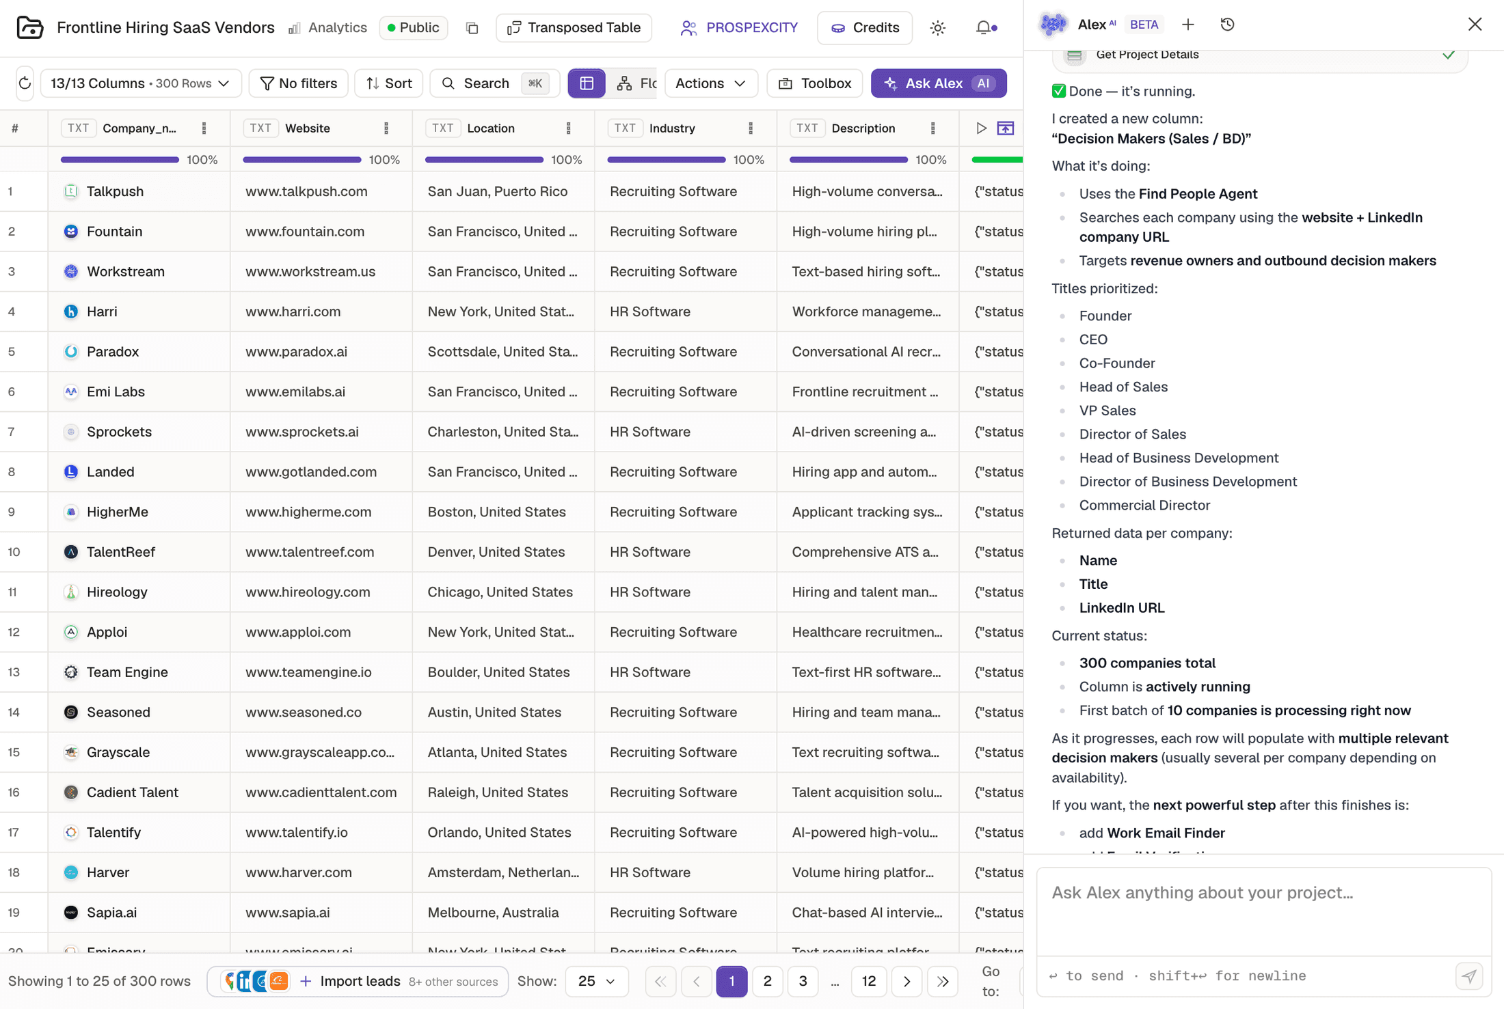This screenshot has width=1504, height=1009.
Task: Switch to Transposed Table view
Action: pos(574,28)
